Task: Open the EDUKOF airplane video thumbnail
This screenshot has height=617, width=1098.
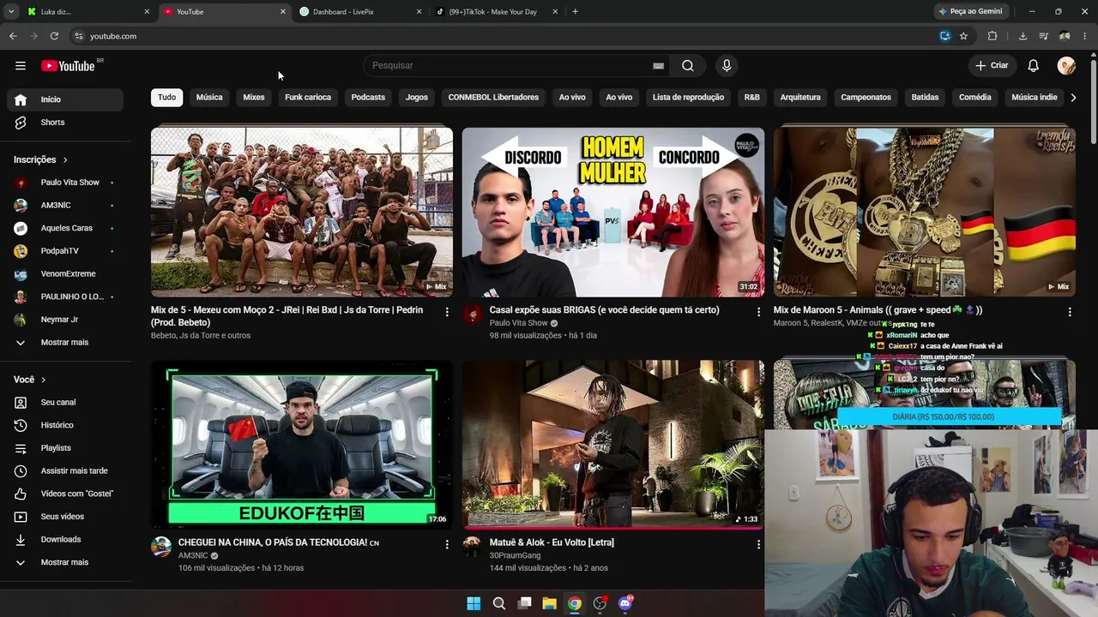Action: (x=302, y=444)
